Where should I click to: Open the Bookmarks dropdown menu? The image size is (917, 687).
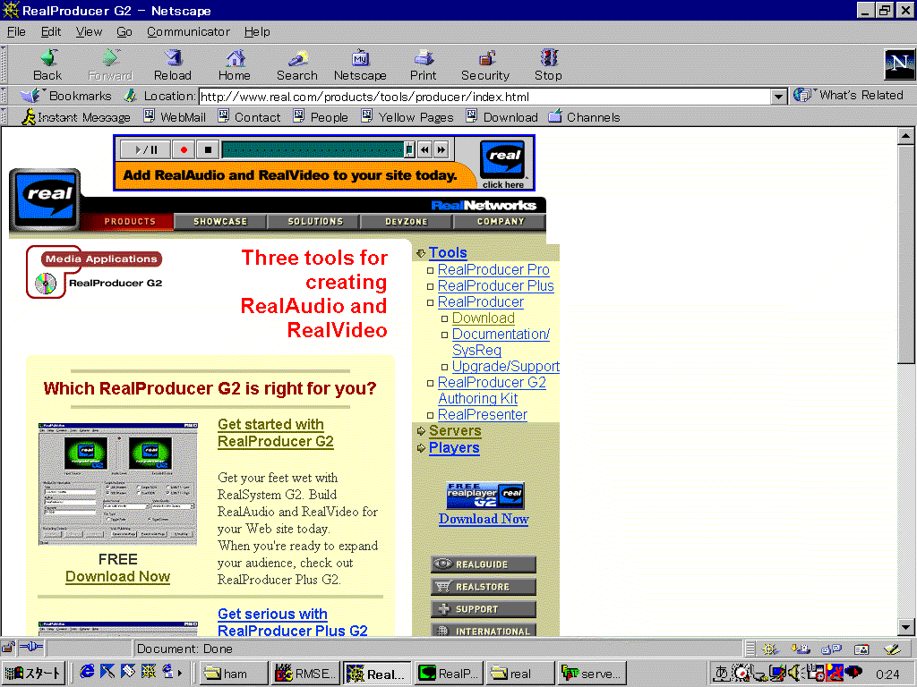coord(65,96)
